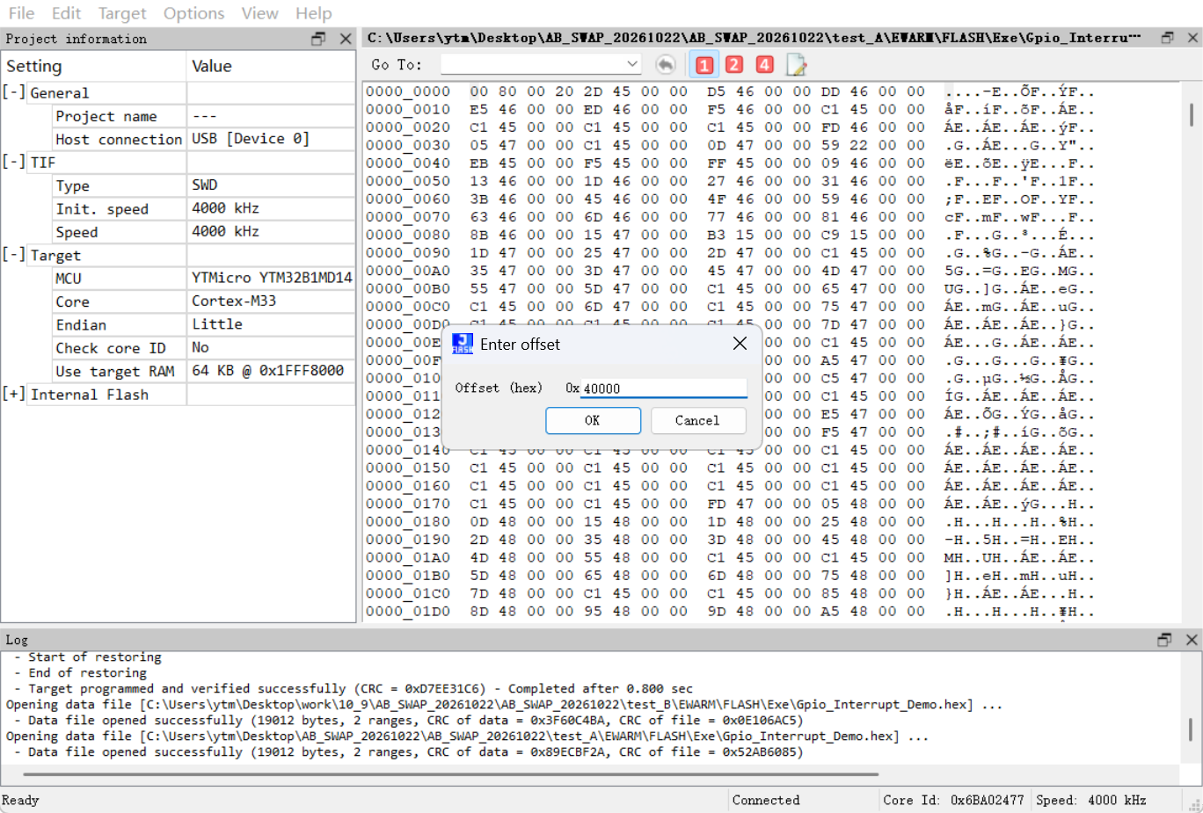Float the Log panel
1203x813 pixels.
pos(1164,640)
